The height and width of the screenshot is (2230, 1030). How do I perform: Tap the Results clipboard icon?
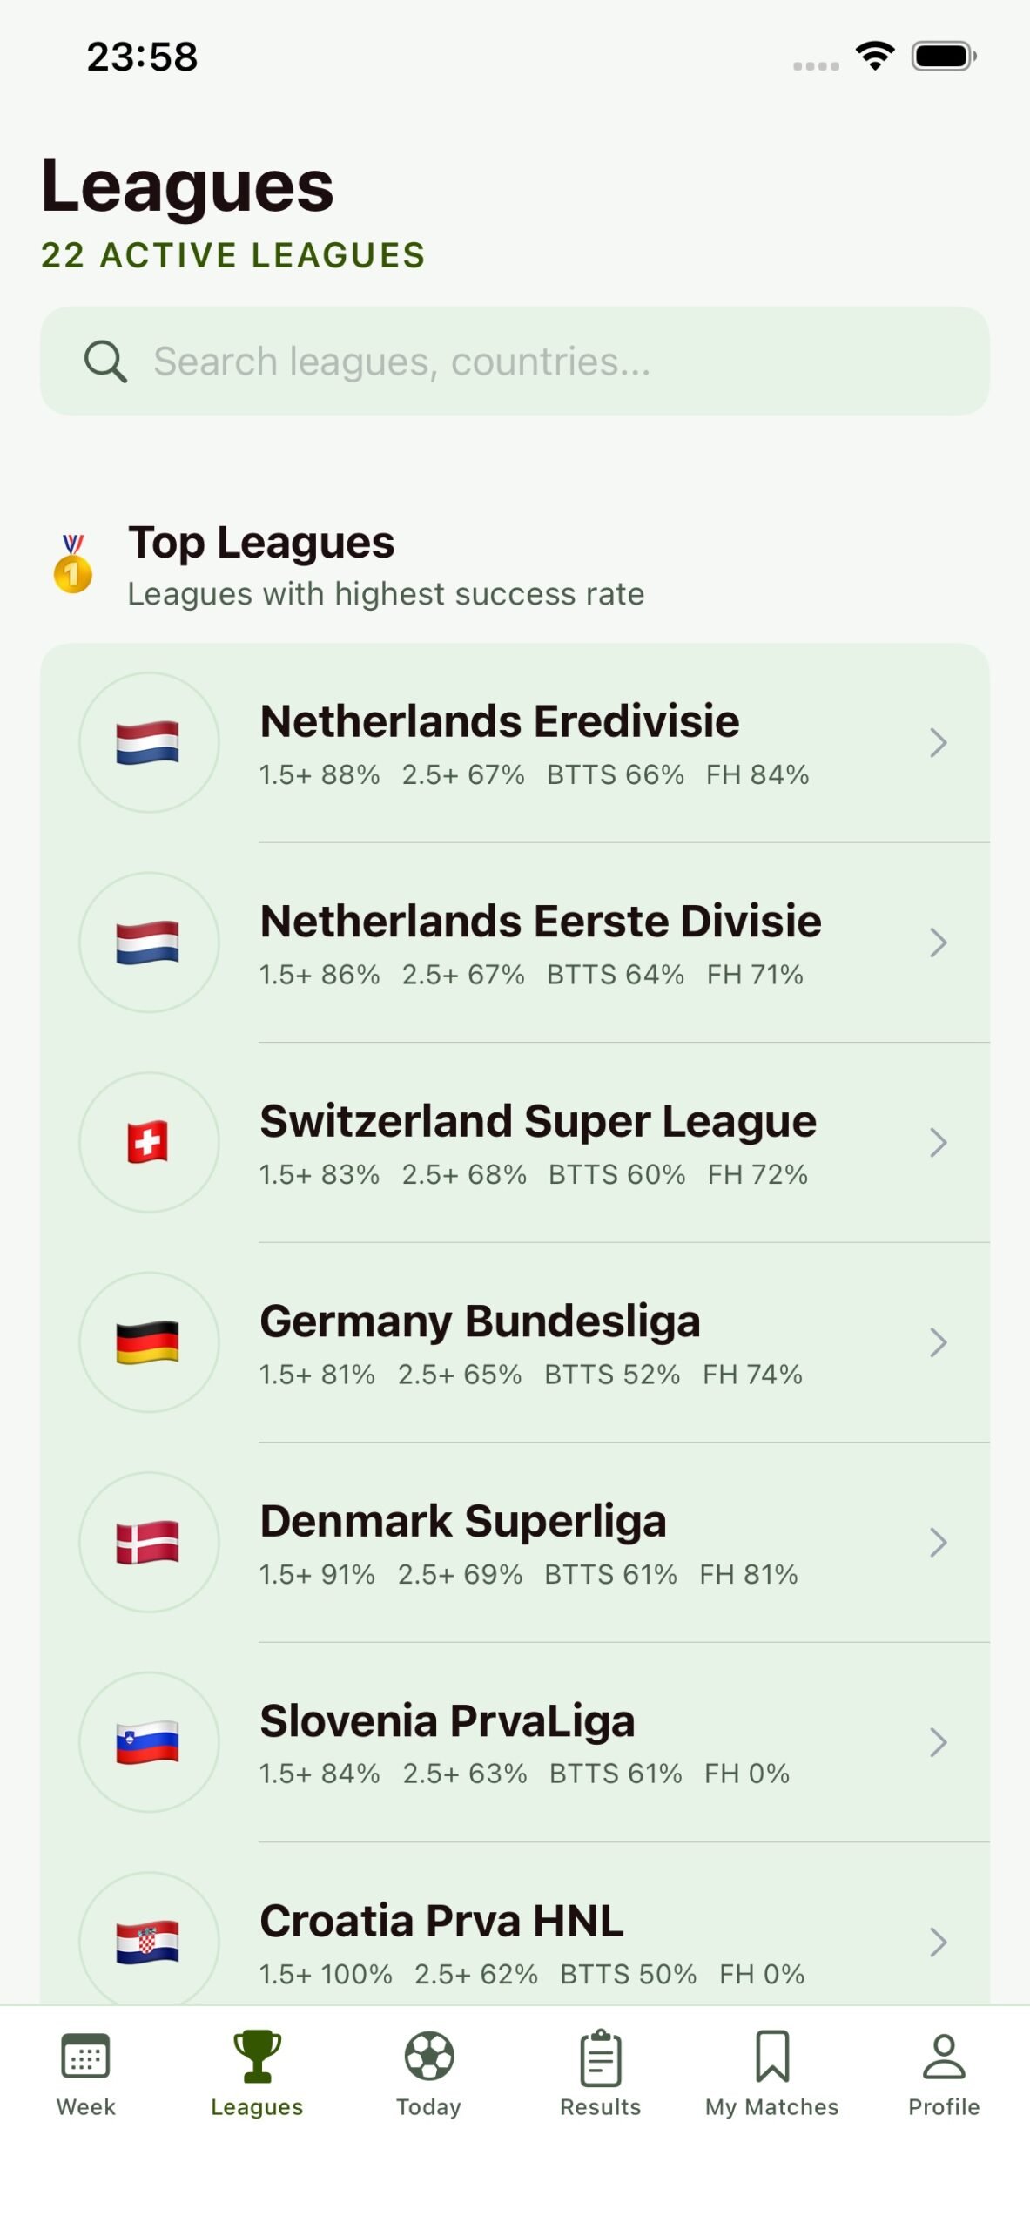[600, 2058]
